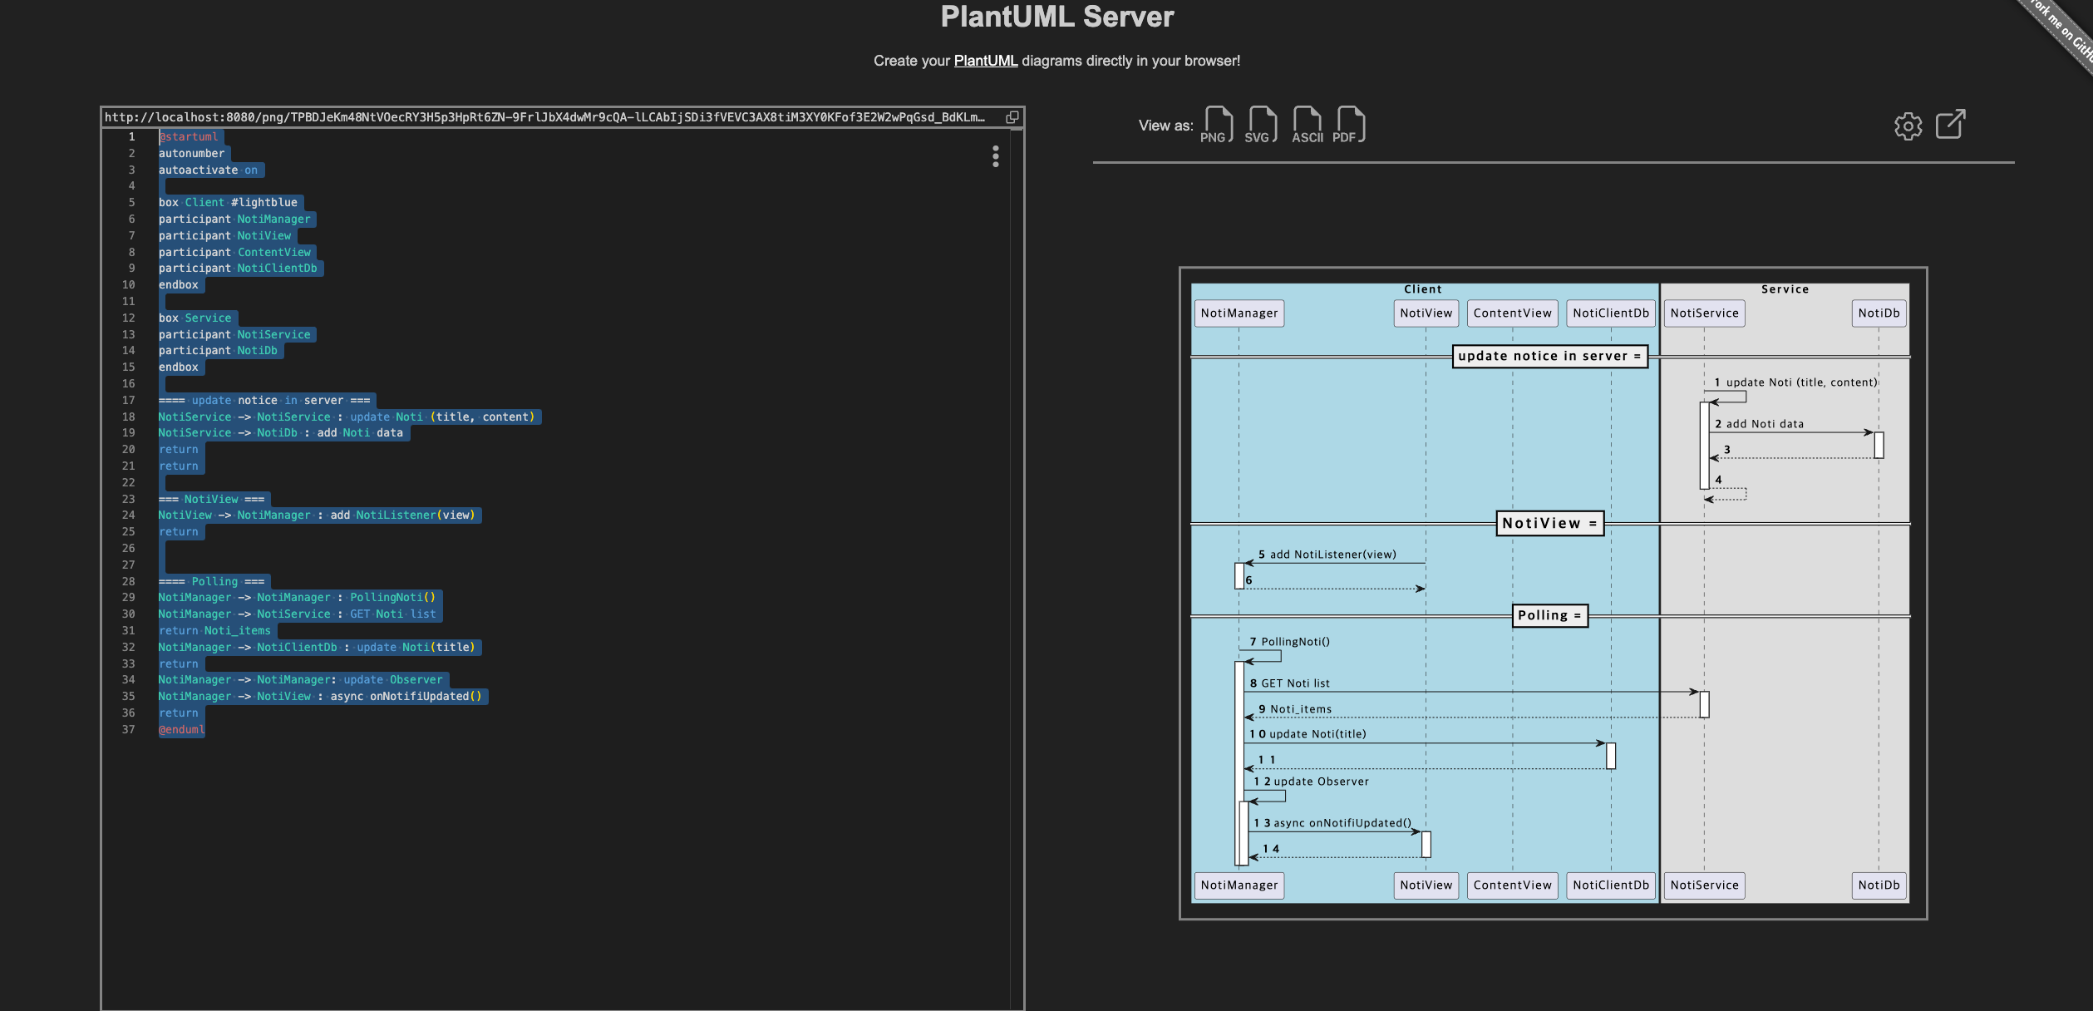The height and width of the screenshot is (1011, 2093).
Task: Open the diagram in a new window
Action: click(1950, 125)
